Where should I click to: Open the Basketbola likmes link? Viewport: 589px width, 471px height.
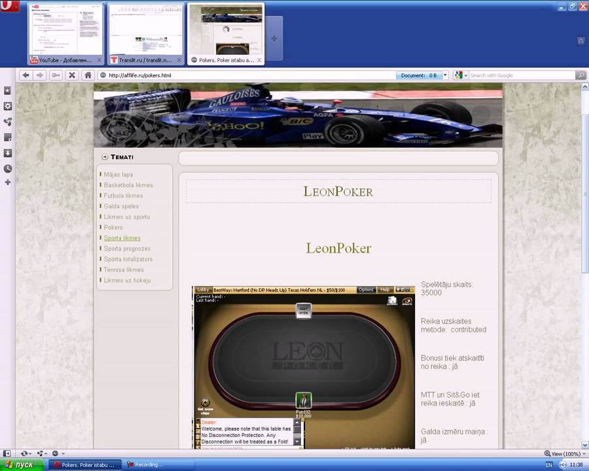point(128,184)
